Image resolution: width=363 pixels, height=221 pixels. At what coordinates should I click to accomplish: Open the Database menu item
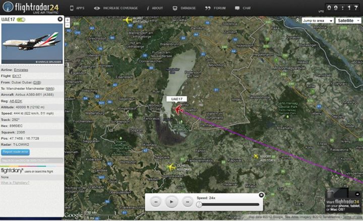coord(188,8)
